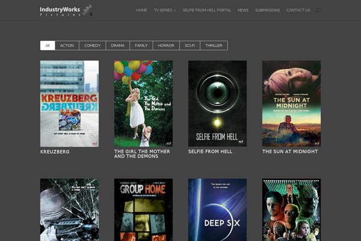Click the KREUZBERG title link

55,152
